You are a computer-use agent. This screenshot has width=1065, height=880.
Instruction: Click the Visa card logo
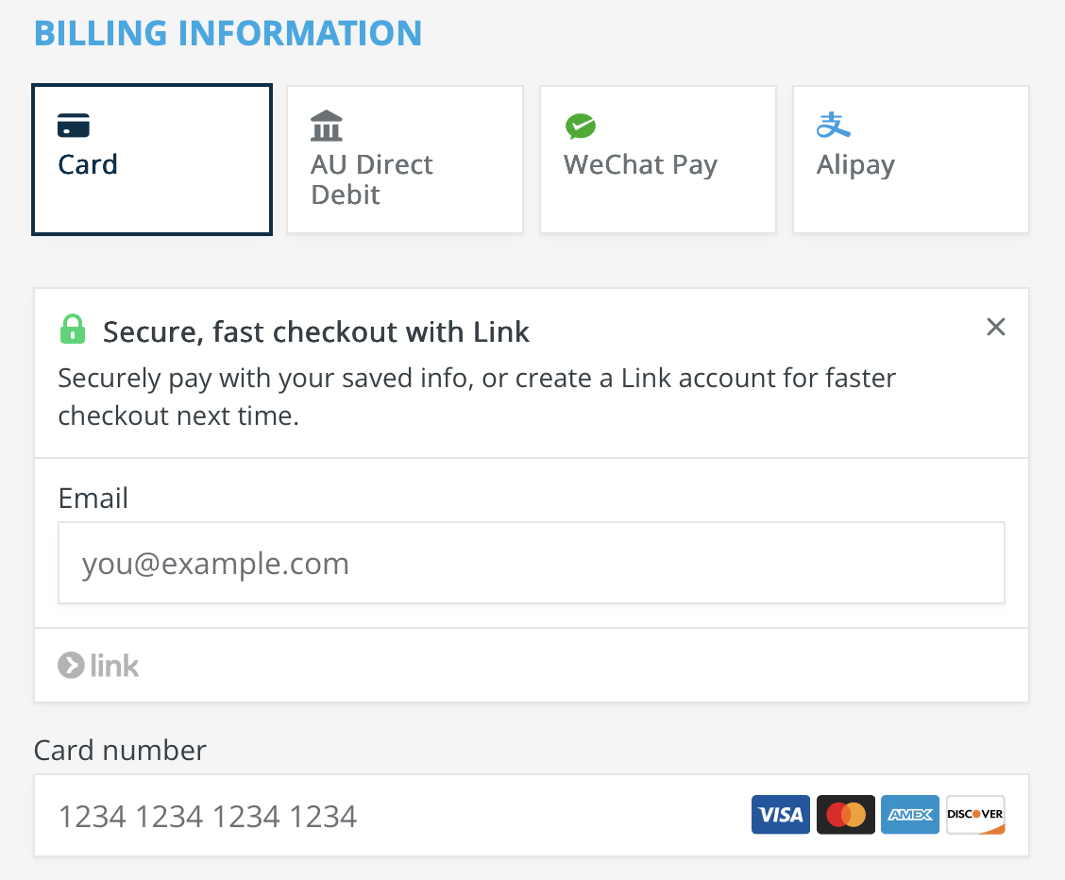click(781, 815)
